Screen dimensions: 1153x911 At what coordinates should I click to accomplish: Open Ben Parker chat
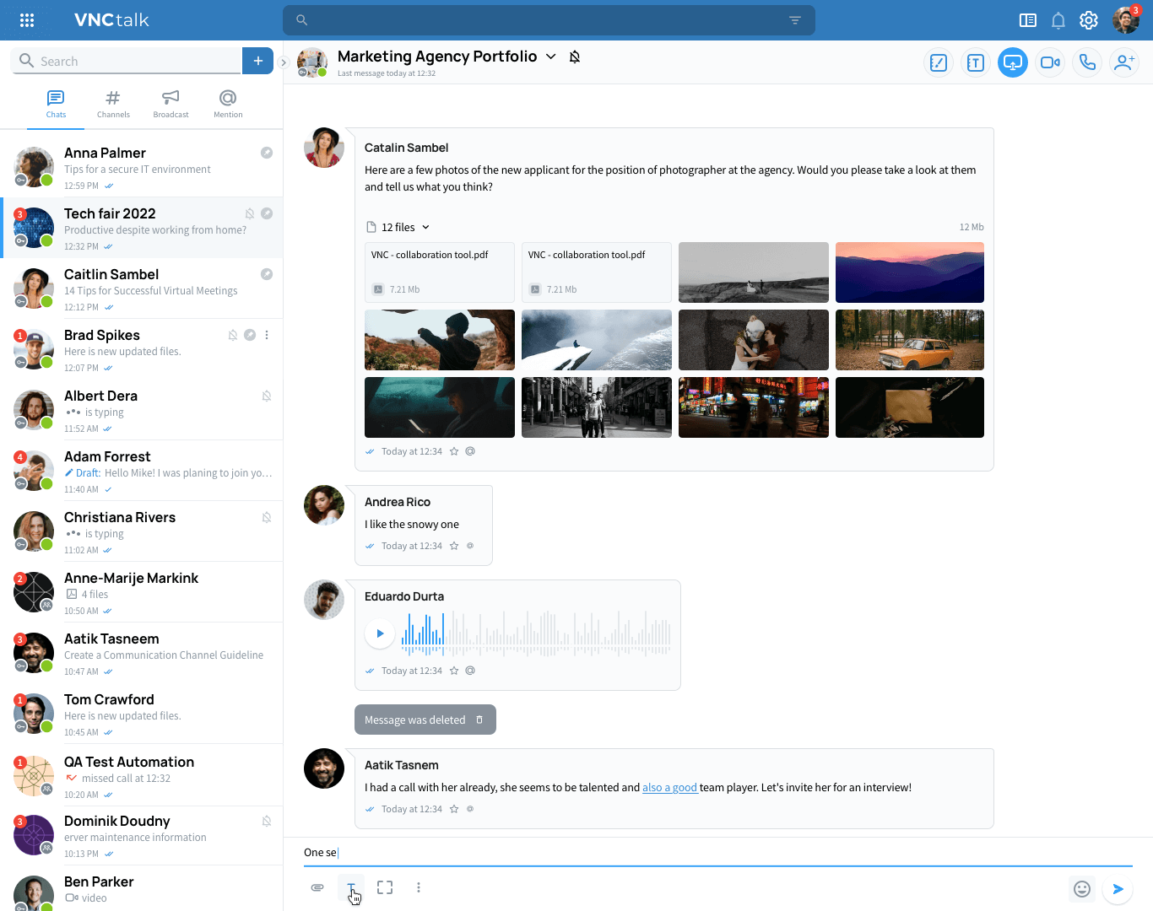click(x=142, y=888)
